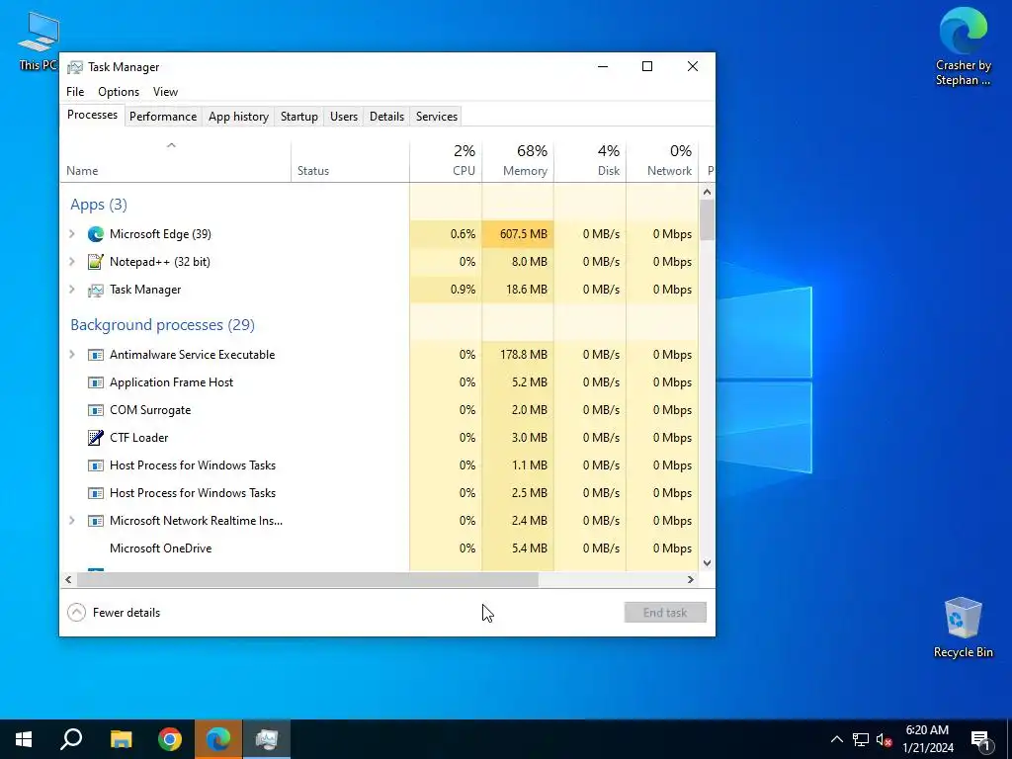Click the muted volume tray icon

pos(885,739)
